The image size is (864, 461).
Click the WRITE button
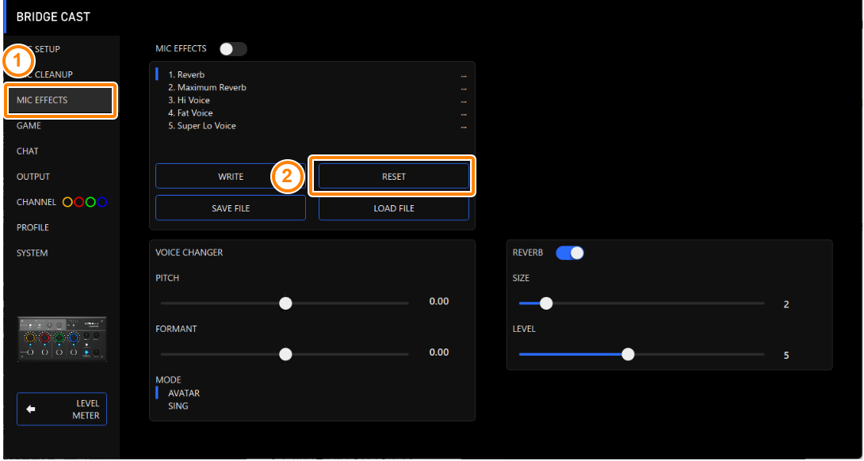coord(231,177)
